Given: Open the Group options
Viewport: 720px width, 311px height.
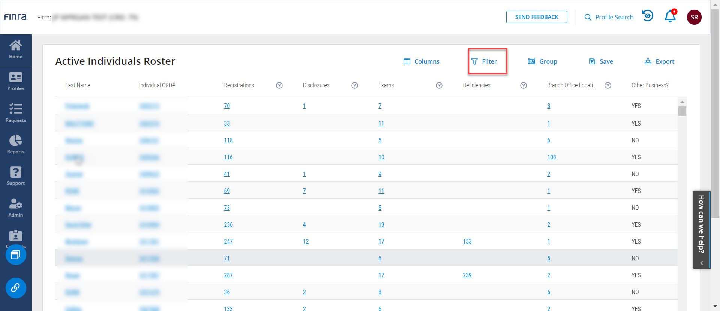Looking at the screenshot, I should (543, 61).
